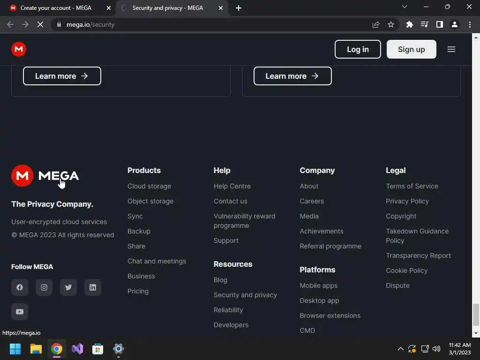Click right Learn more button
This screenshot has height=360, width=480.
pyautogui.click(x=292, y=76)
